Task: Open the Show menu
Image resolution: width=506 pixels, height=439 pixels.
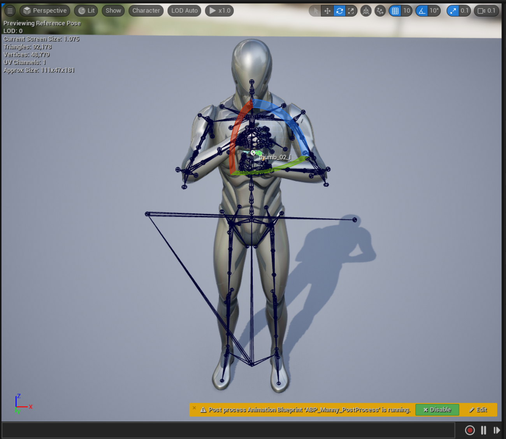Action: coord(113,11)
